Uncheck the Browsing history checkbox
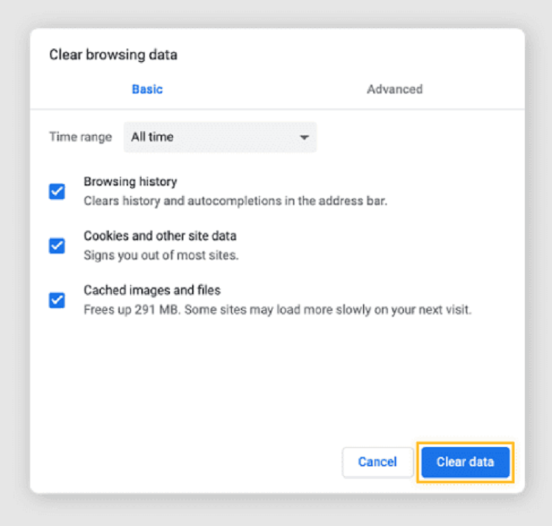 pyautogui.click(x=57, y=192)
